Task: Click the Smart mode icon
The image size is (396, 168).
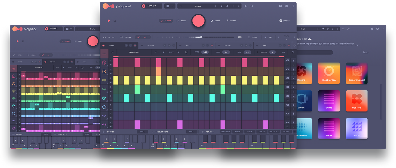Action: pos(212,21)
